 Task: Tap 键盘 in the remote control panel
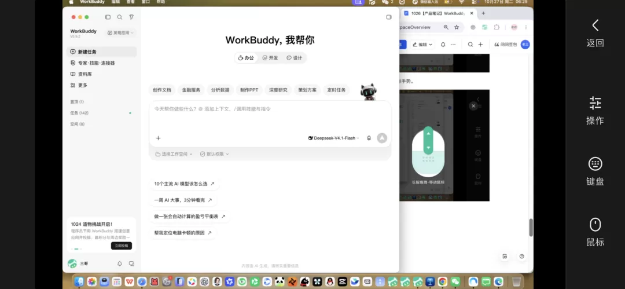click(595, 171)
